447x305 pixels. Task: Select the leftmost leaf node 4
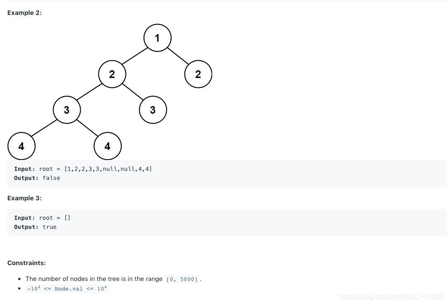pyautogui.click(x=21, y=146)
